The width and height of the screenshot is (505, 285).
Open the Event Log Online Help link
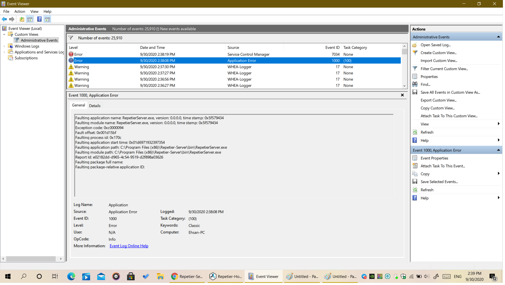(x=129, y=246)
